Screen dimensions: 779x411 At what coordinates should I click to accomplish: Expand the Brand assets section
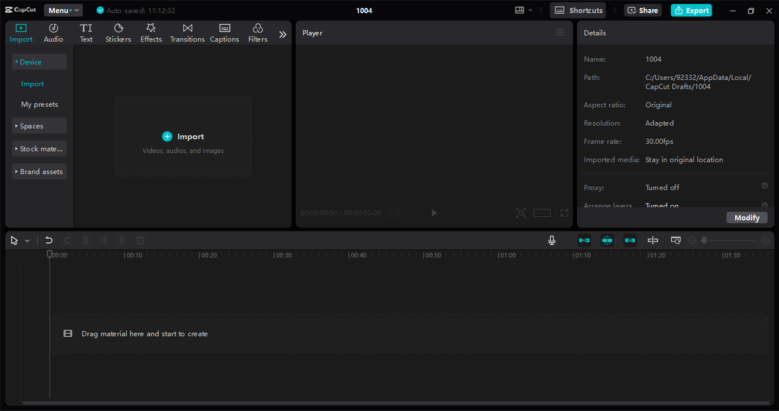(40, 172)
